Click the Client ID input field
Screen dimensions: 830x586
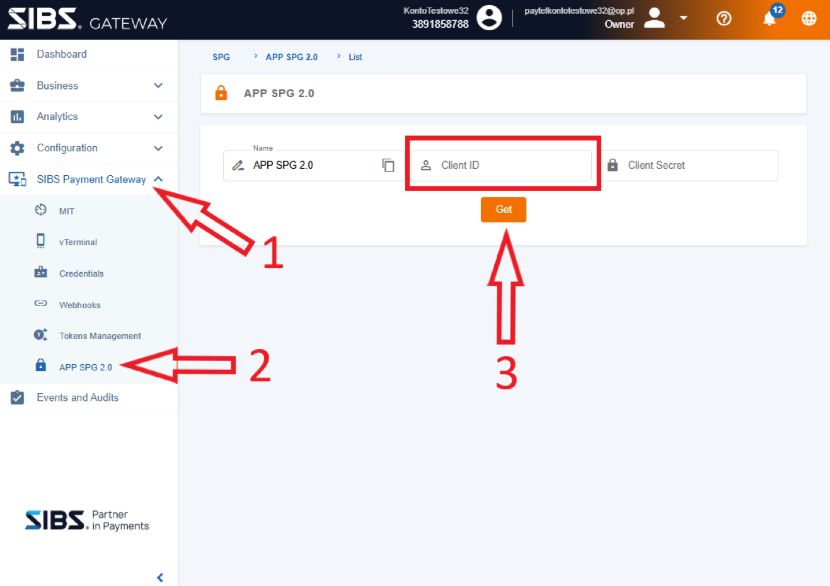tap(510, 165)
